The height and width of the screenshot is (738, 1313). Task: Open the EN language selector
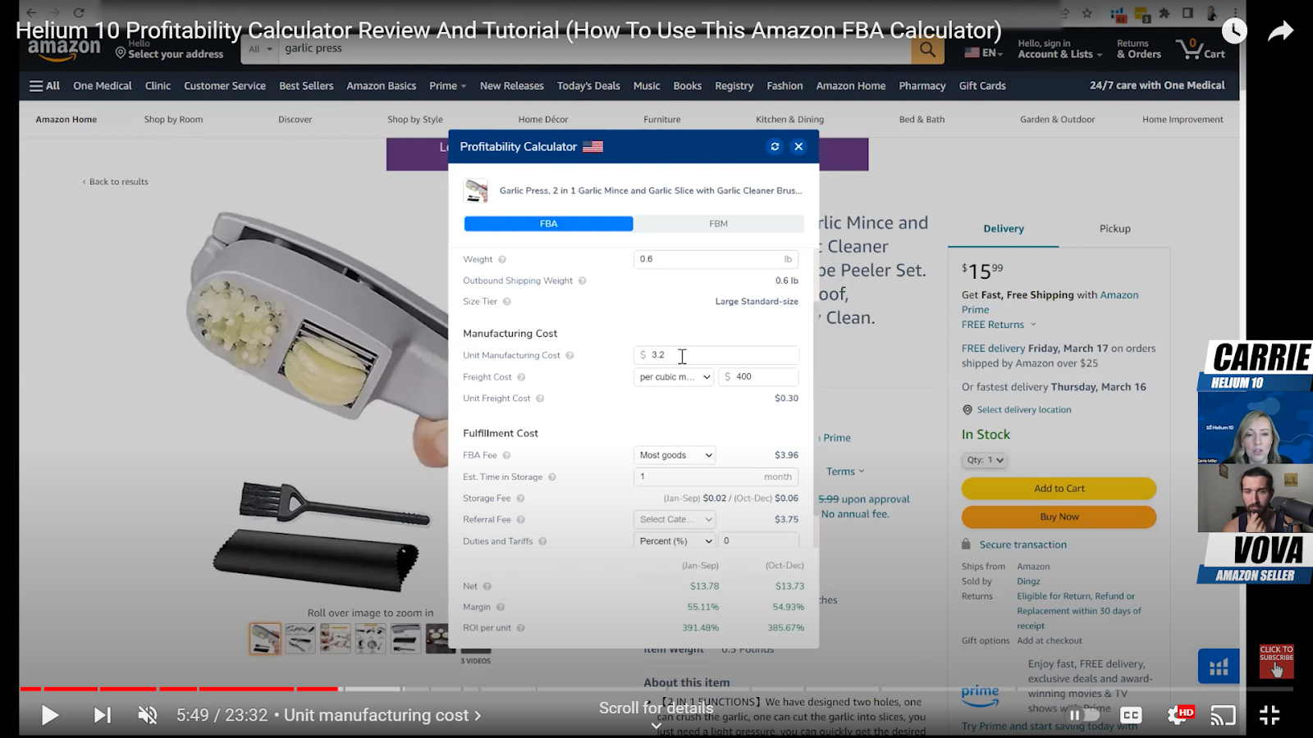pos(983,52)
